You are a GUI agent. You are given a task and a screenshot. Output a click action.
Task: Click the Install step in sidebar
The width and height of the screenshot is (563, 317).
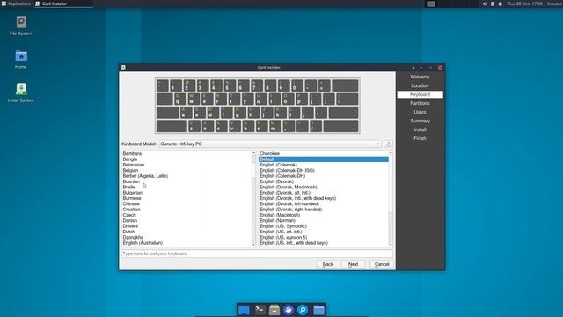tap(420, 129)
